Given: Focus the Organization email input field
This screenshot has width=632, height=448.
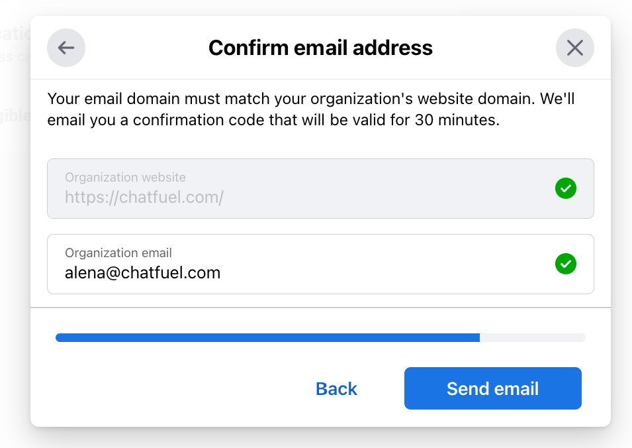Looking at the screenshot, I should [x=320, y=264].
